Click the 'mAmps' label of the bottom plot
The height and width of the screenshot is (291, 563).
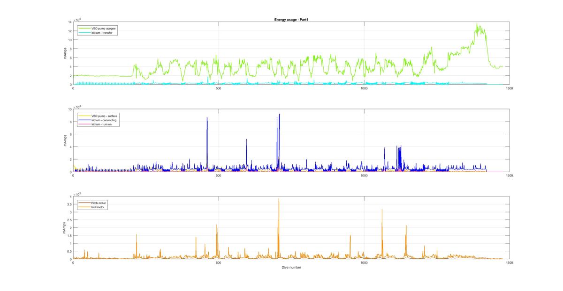pos(65,228)
